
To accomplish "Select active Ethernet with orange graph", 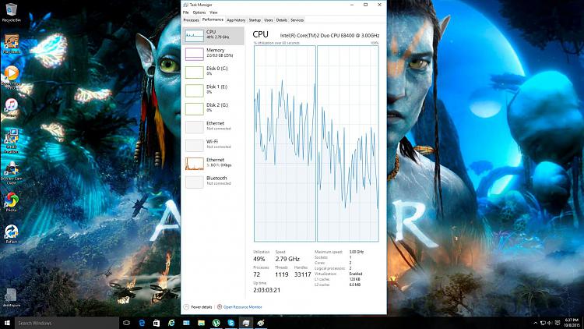I will pyautogui.click(x=213, y=164).
